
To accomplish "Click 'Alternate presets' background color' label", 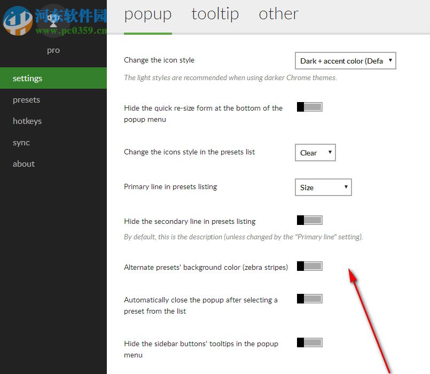I will point(206,267).
